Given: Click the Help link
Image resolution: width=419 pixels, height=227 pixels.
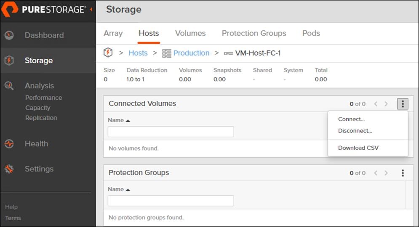Looking at the screenshot, I should (x=11, y=207).
